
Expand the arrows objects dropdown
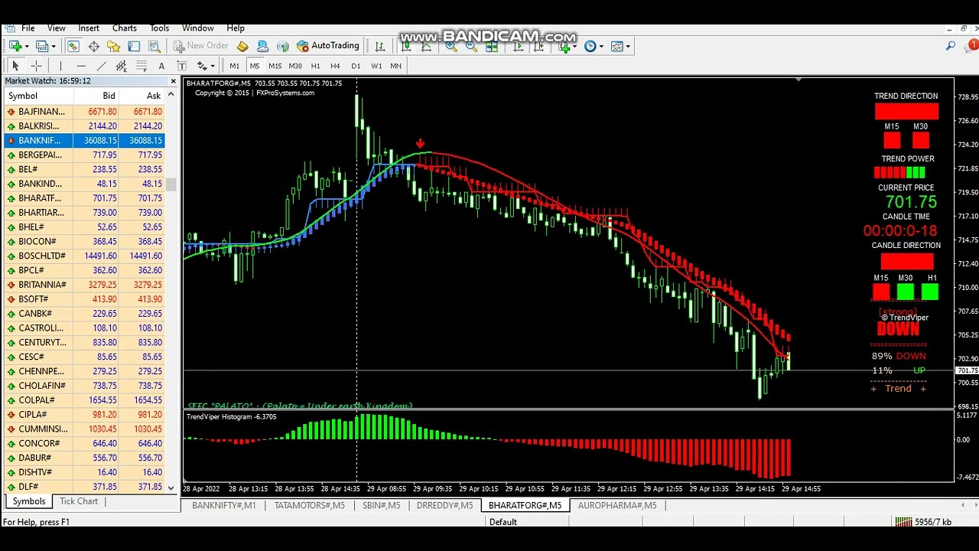click(x=212, y=66)
